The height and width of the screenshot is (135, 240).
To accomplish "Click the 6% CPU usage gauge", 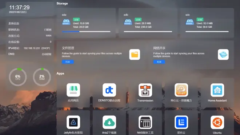I will 18,77.
